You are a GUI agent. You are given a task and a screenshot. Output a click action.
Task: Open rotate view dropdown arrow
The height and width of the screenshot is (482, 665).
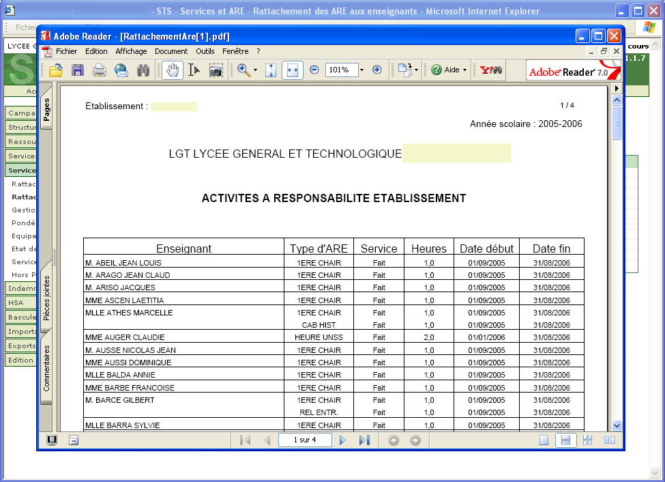point(416,70)
